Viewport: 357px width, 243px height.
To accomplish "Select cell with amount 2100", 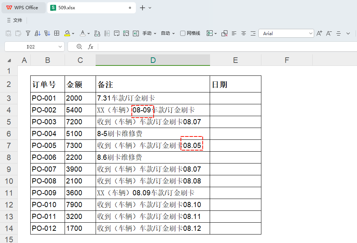I will tap(80, 181).
